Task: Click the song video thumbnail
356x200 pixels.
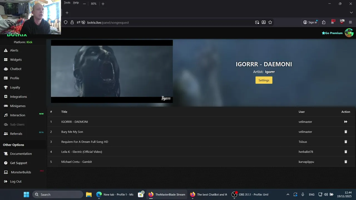Action: click(112, 71)
